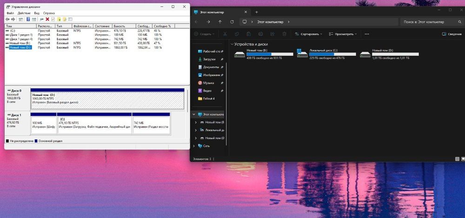The image size is (465, 218).
Task: Open the Сортировать dropdown
Action: point(308,34)
